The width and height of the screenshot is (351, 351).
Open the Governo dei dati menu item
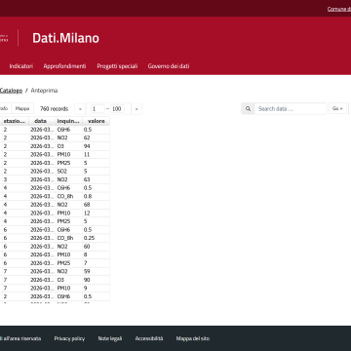(x=169, y=66)
